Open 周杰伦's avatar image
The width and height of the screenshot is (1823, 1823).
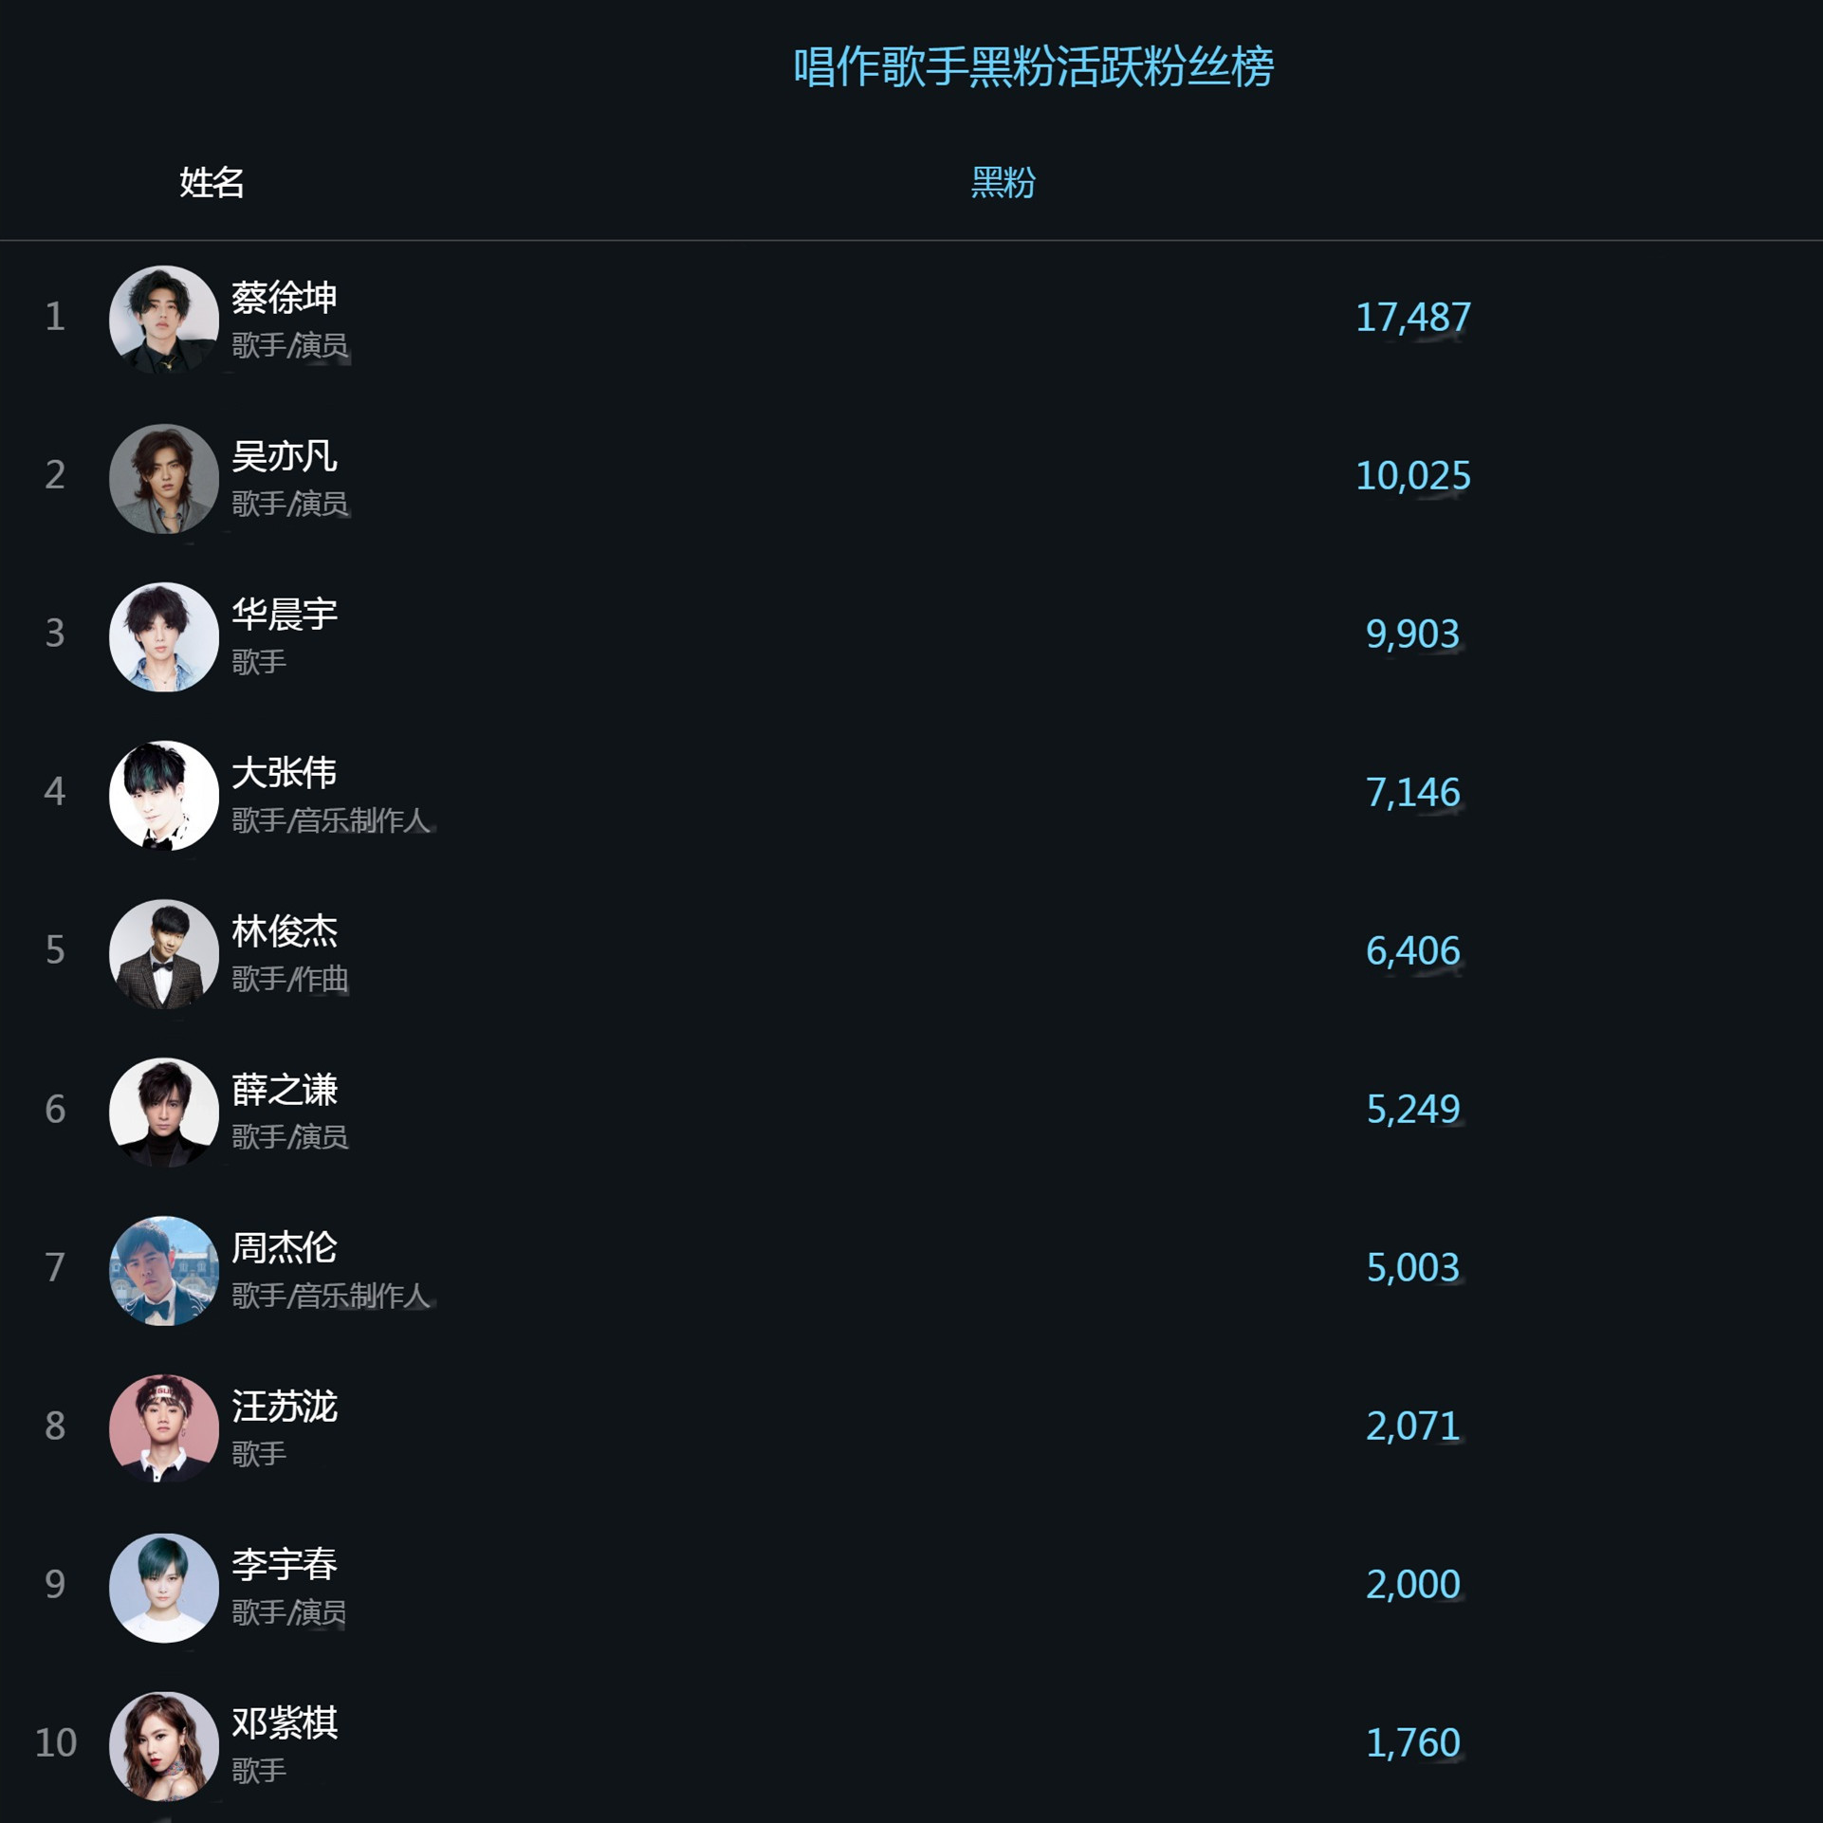click(163, 1271)
